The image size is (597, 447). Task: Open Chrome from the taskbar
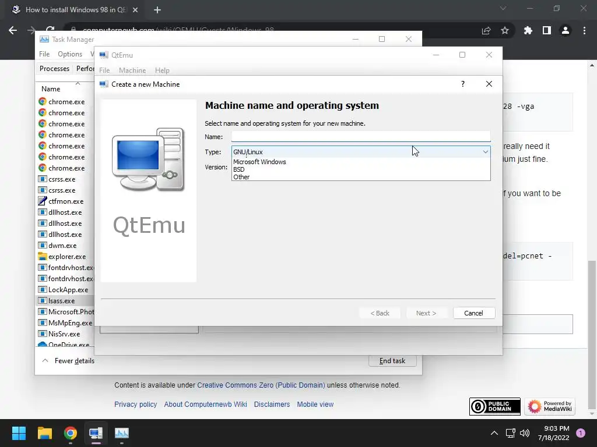coord(71,433)
